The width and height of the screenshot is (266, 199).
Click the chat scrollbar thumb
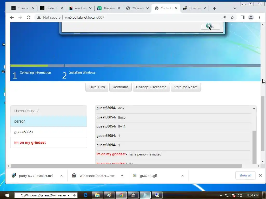point(254,147)
